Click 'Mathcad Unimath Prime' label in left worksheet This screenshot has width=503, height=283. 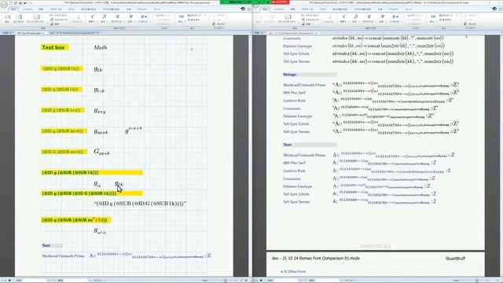63,256
